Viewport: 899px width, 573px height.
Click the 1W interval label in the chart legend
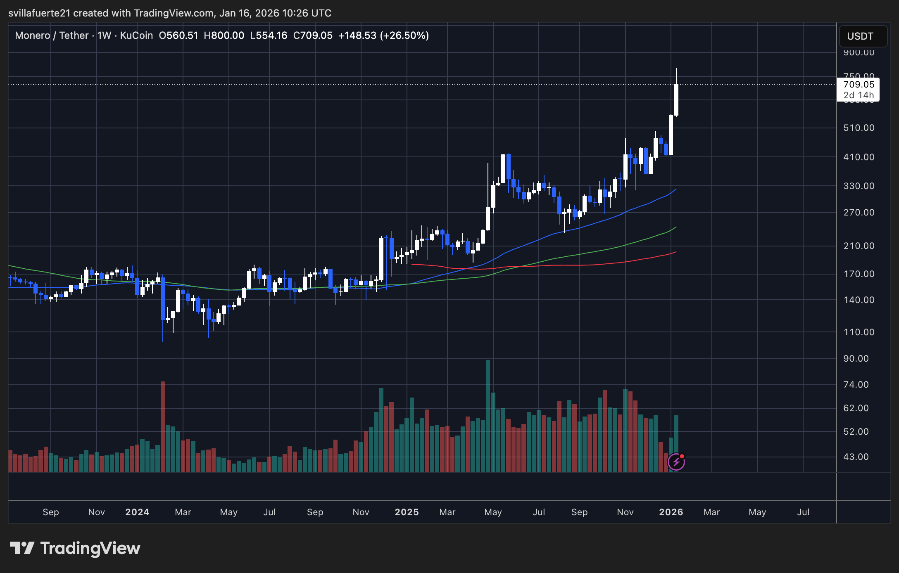click(x=104, y=36)
